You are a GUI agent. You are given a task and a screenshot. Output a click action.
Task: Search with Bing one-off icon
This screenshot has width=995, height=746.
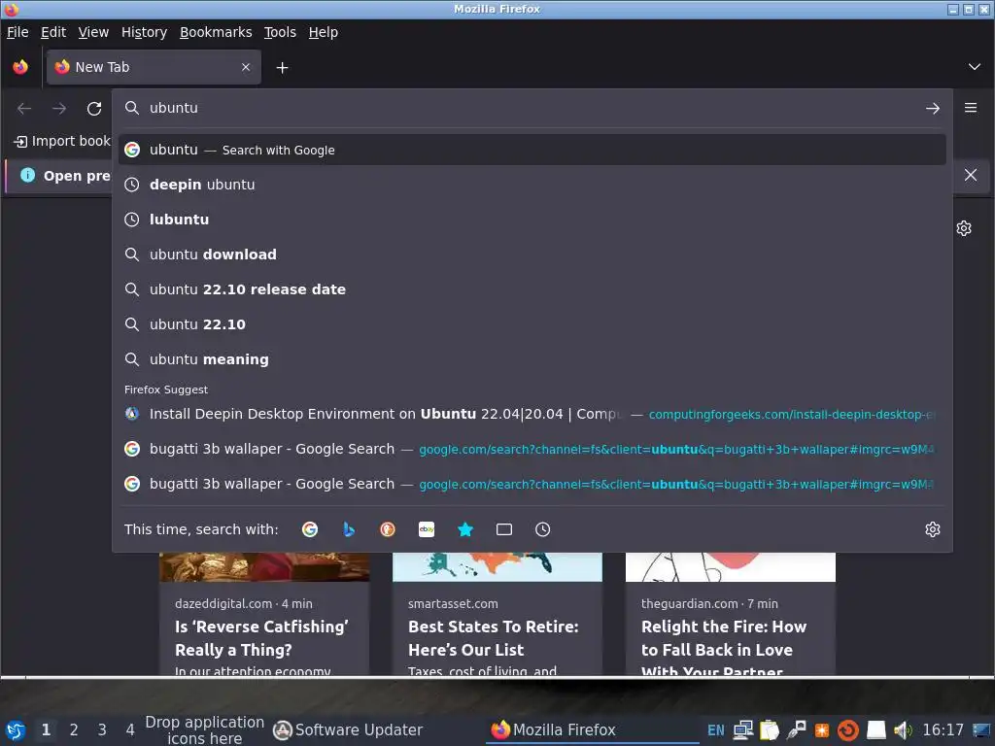point(349,529)
